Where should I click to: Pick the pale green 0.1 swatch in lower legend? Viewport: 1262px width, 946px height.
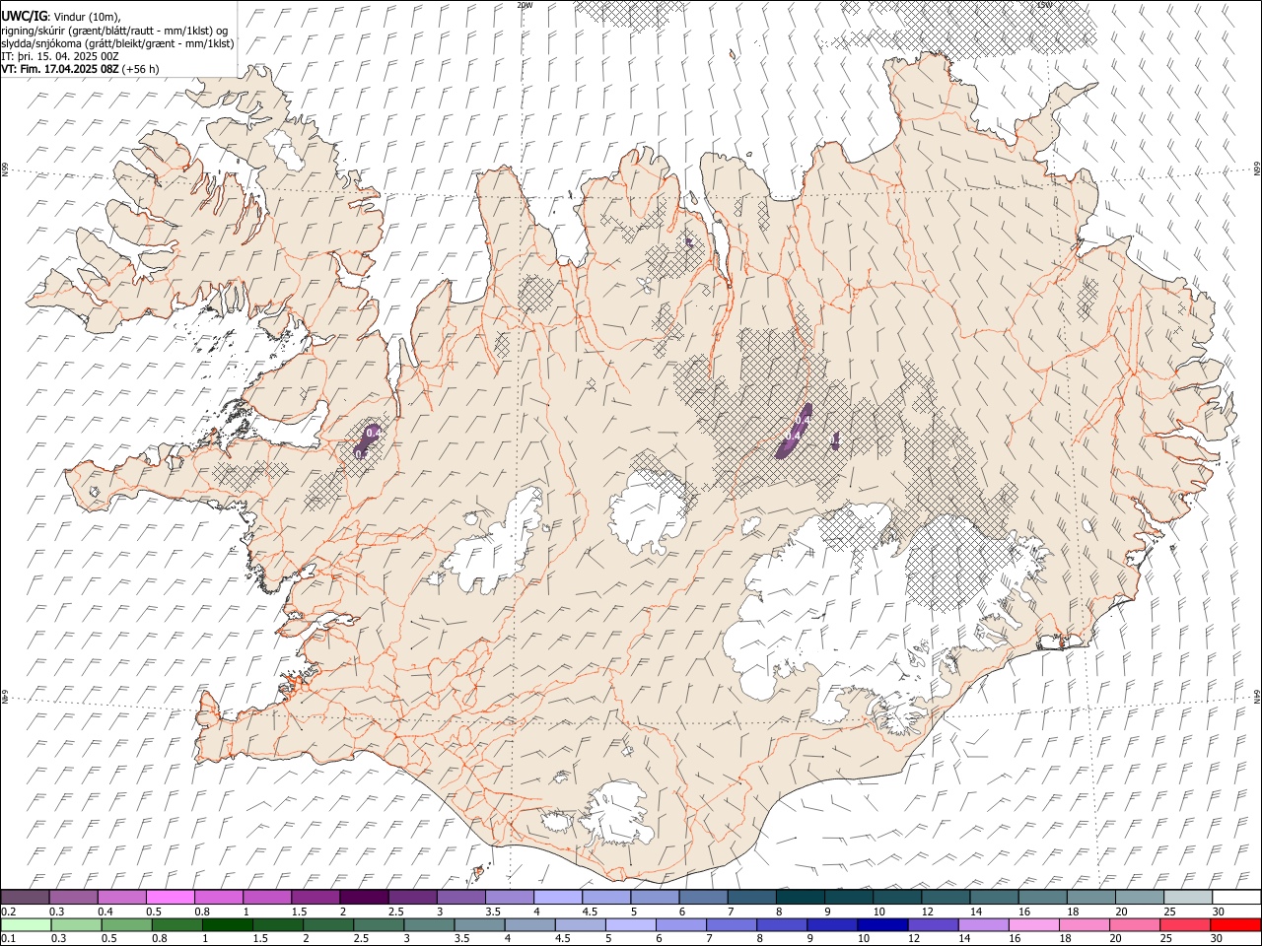coord(26,924)
